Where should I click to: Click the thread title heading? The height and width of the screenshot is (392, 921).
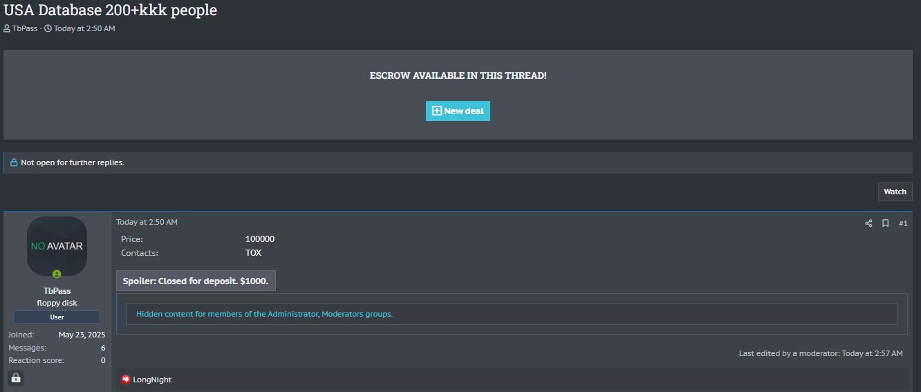click(x=111, y=10)
